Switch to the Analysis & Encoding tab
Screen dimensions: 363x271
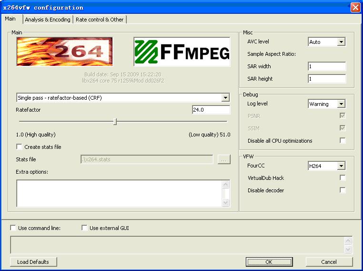[48, 20]
